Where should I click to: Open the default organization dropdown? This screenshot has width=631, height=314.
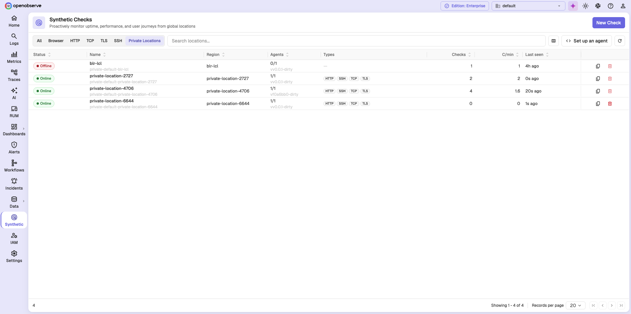point(528,6)
